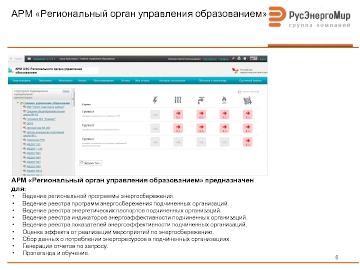The width and height of the screenshot is (360, 270).
Task: Open Группа B heating red arrow indicator
Action: (178, 128)
